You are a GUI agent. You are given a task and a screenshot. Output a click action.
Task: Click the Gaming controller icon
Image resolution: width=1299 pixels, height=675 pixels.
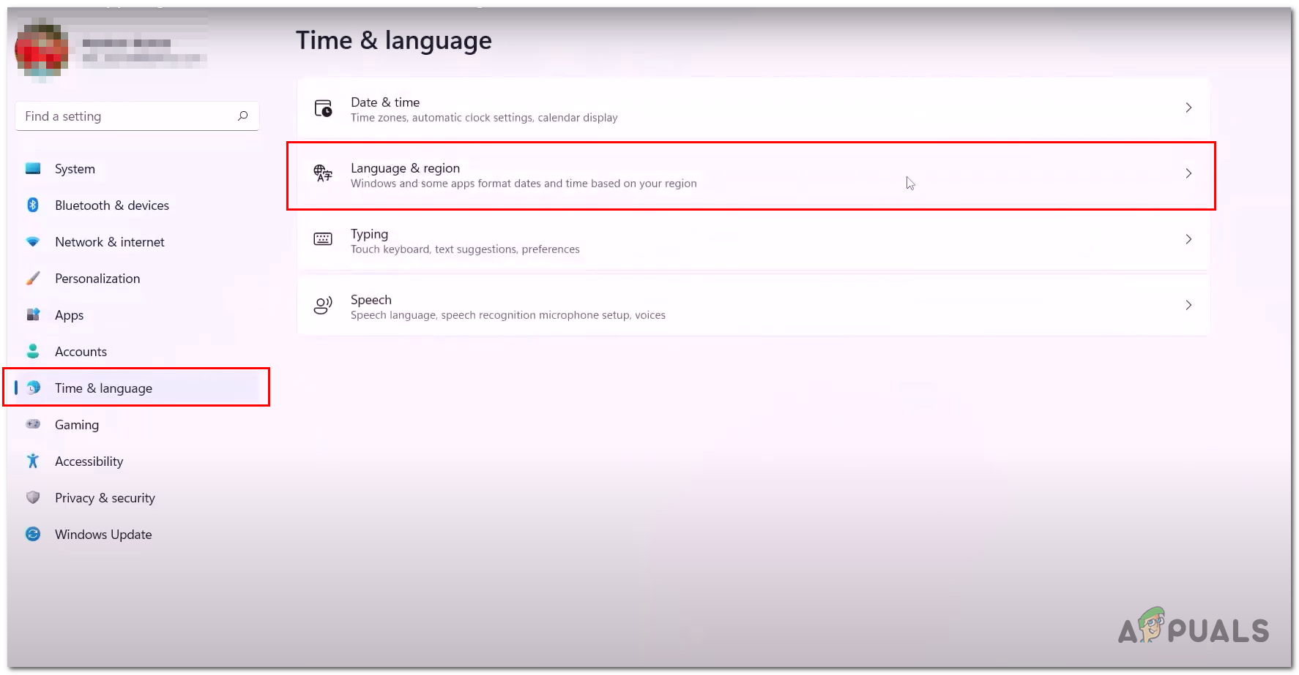click(x=33, y=425)
